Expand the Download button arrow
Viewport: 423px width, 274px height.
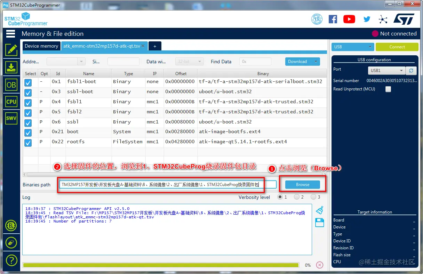pyautogui.click(x=316, y=62)
